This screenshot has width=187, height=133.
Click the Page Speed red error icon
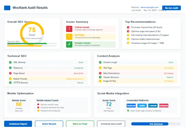click(10, 73)
